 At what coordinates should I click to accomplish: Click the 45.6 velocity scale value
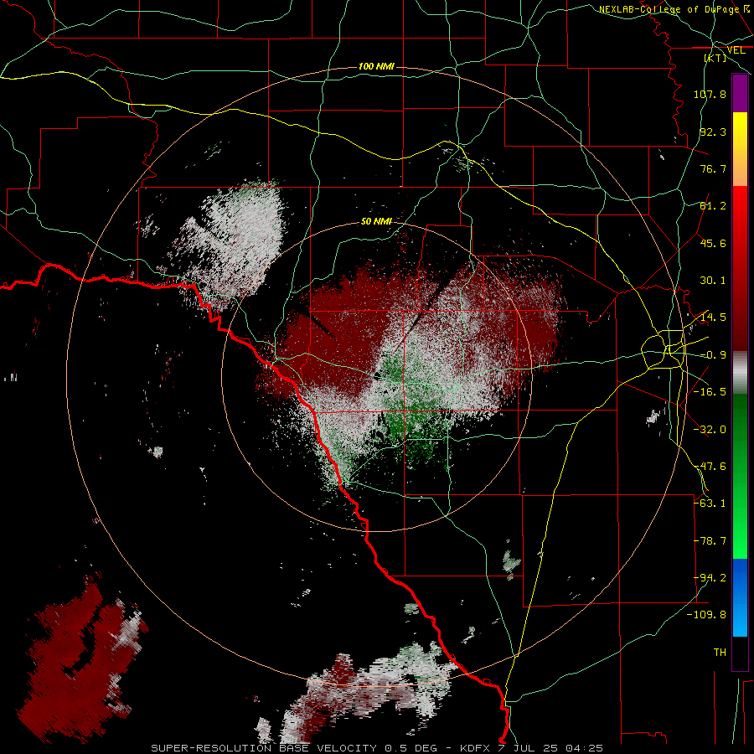[x=713, y=243]
